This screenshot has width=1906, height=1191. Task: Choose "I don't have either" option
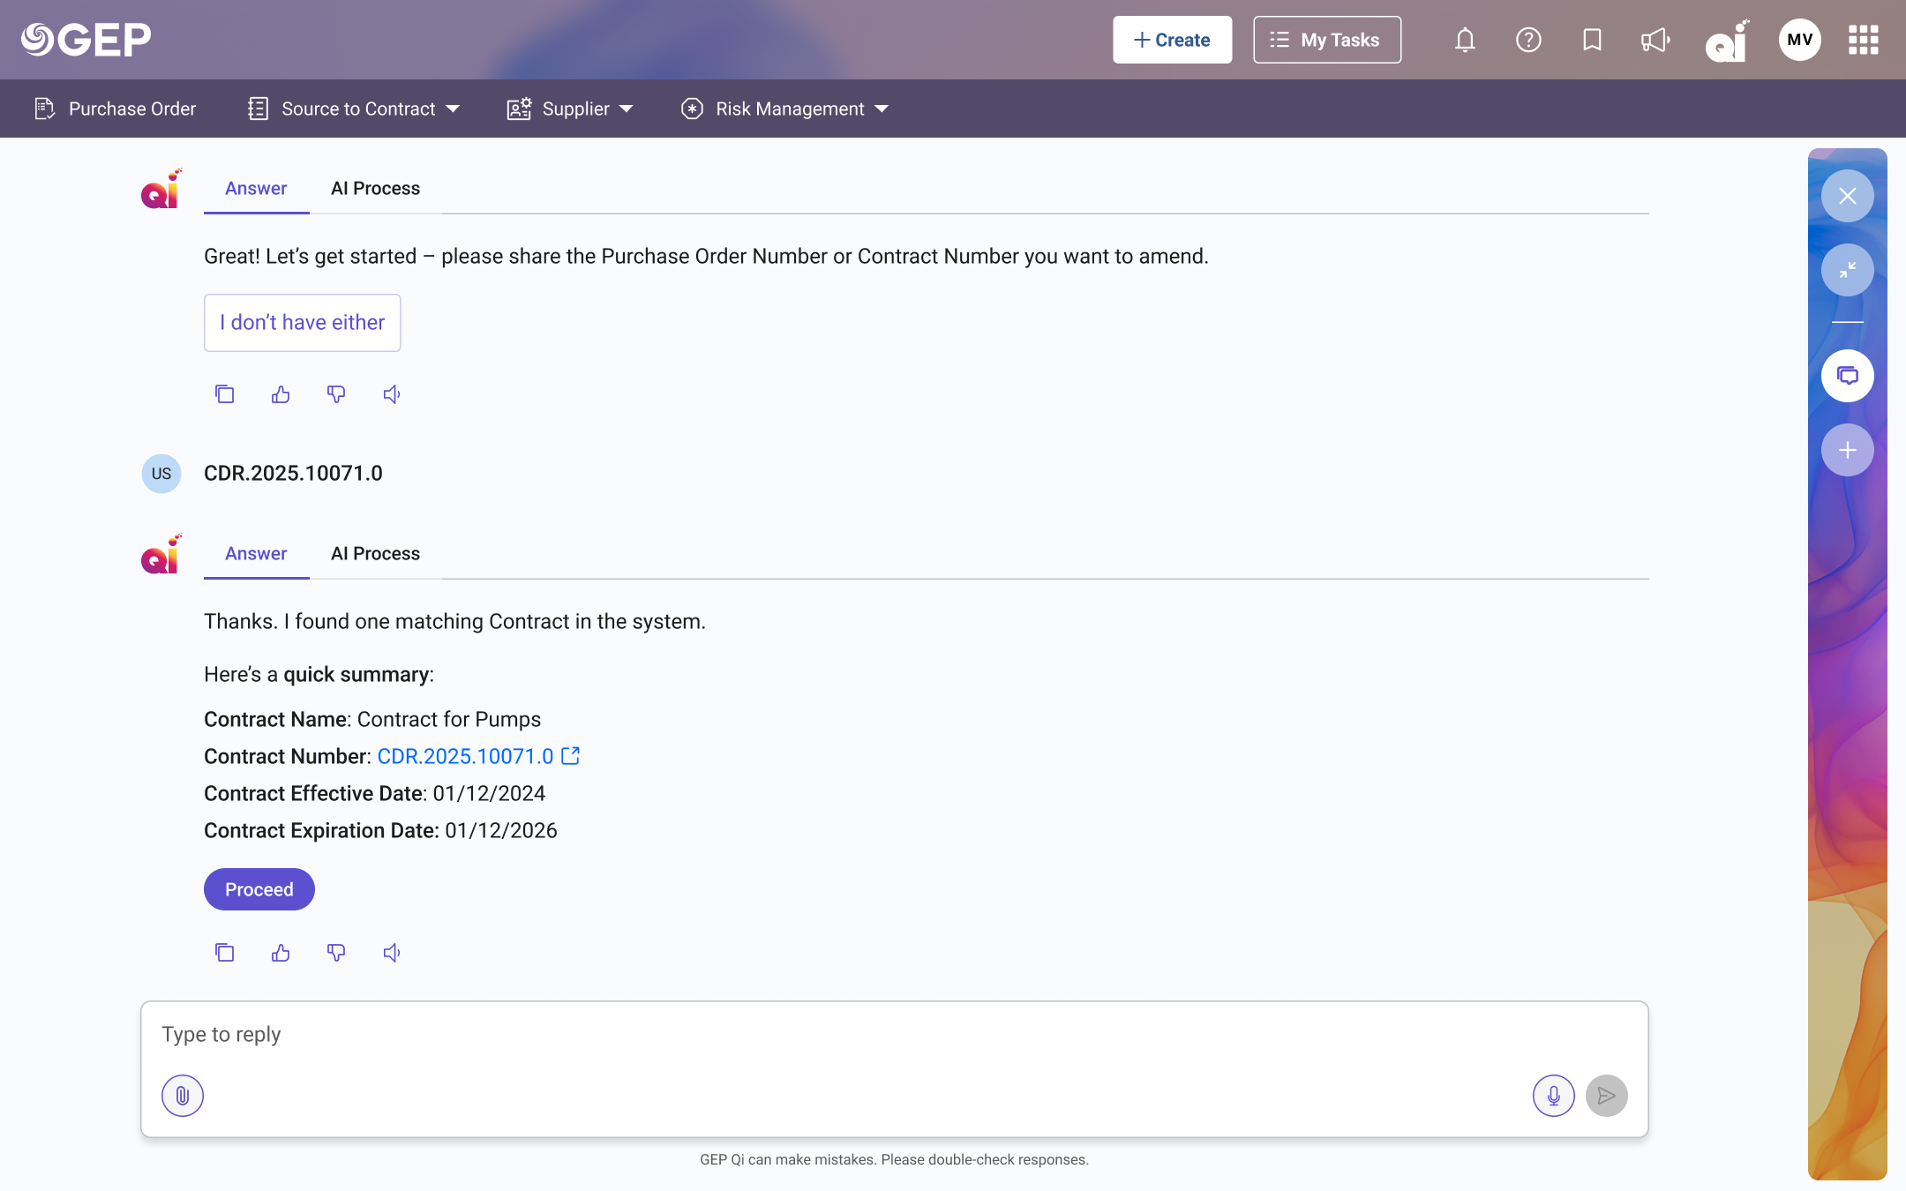[302, 323]
